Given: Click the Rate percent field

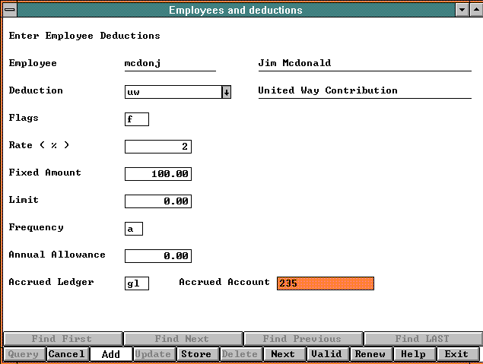Looking at the screenshot, I should point(157,147).
